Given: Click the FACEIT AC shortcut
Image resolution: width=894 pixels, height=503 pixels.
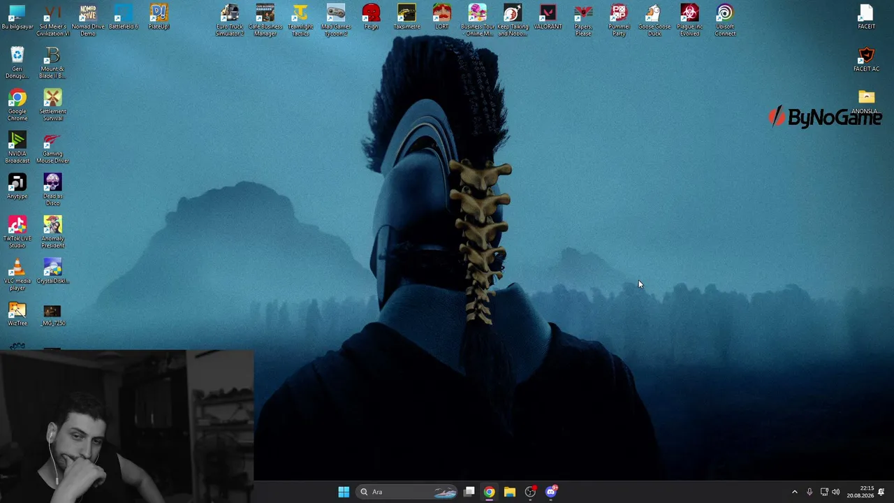Looking at the screenshot, I should click(866, 59).
